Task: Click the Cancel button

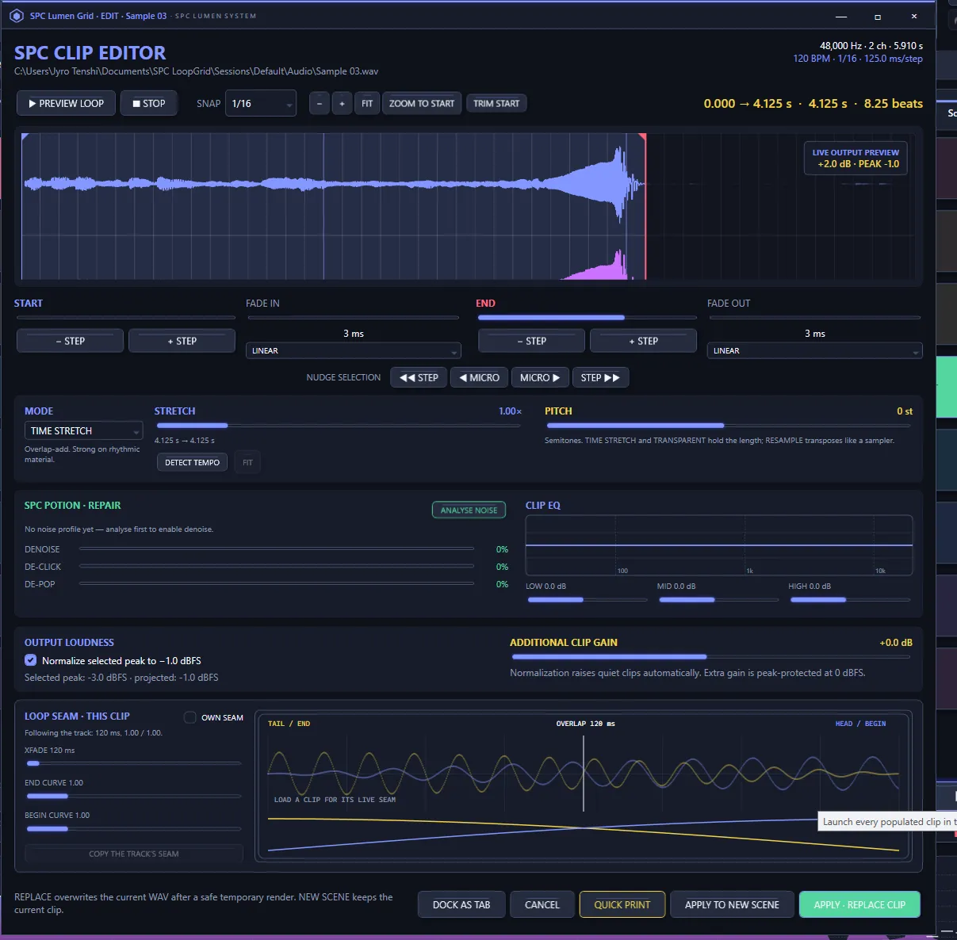Action: click(x=542, y=904)
